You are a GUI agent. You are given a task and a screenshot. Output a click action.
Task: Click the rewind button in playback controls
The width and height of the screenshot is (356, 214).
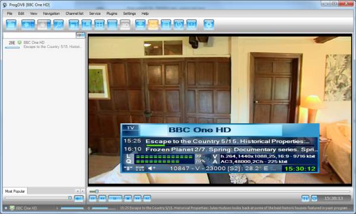tap(102, 199)
